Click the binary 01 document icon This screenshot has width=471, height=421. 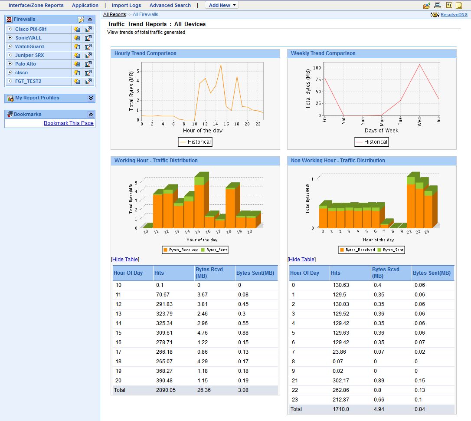[x=449, y=6]
